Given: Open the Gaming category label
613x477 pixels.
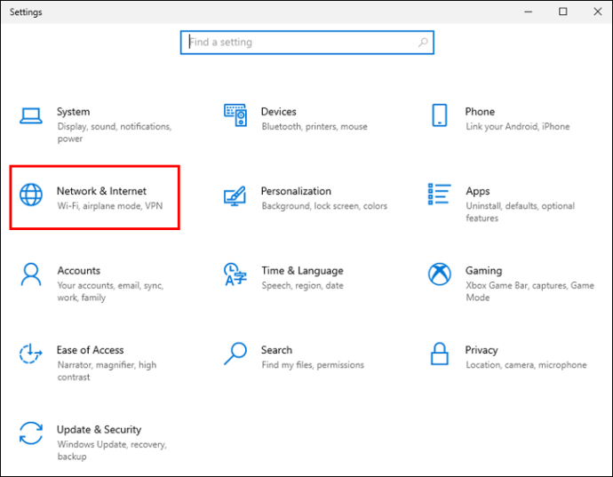Looking at the screenshot, I should pos(483,271).
